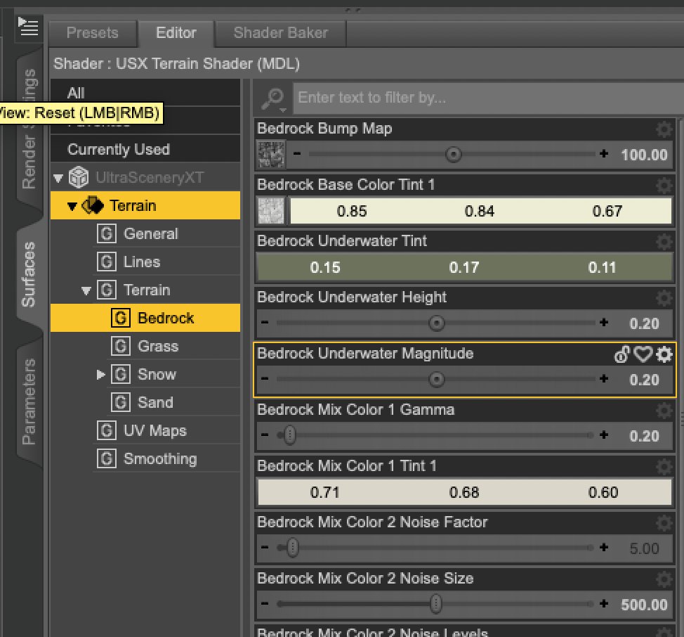The height and width of the screenshot is (637, 684).
Task: Click the link icon on Bedrock Underwater Magnitude
Action: point(622,354)
